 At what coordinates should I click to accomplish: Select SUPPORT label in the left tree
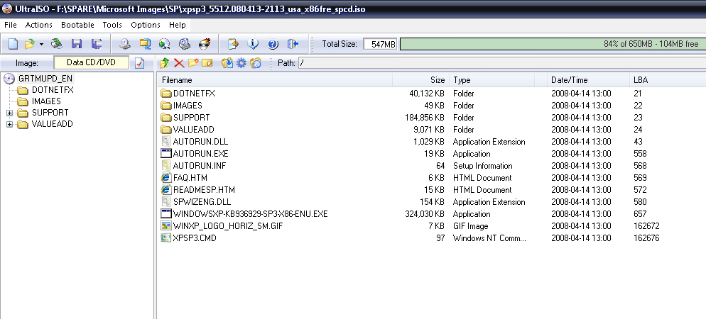pyautogui.click(x=50, y=112)
